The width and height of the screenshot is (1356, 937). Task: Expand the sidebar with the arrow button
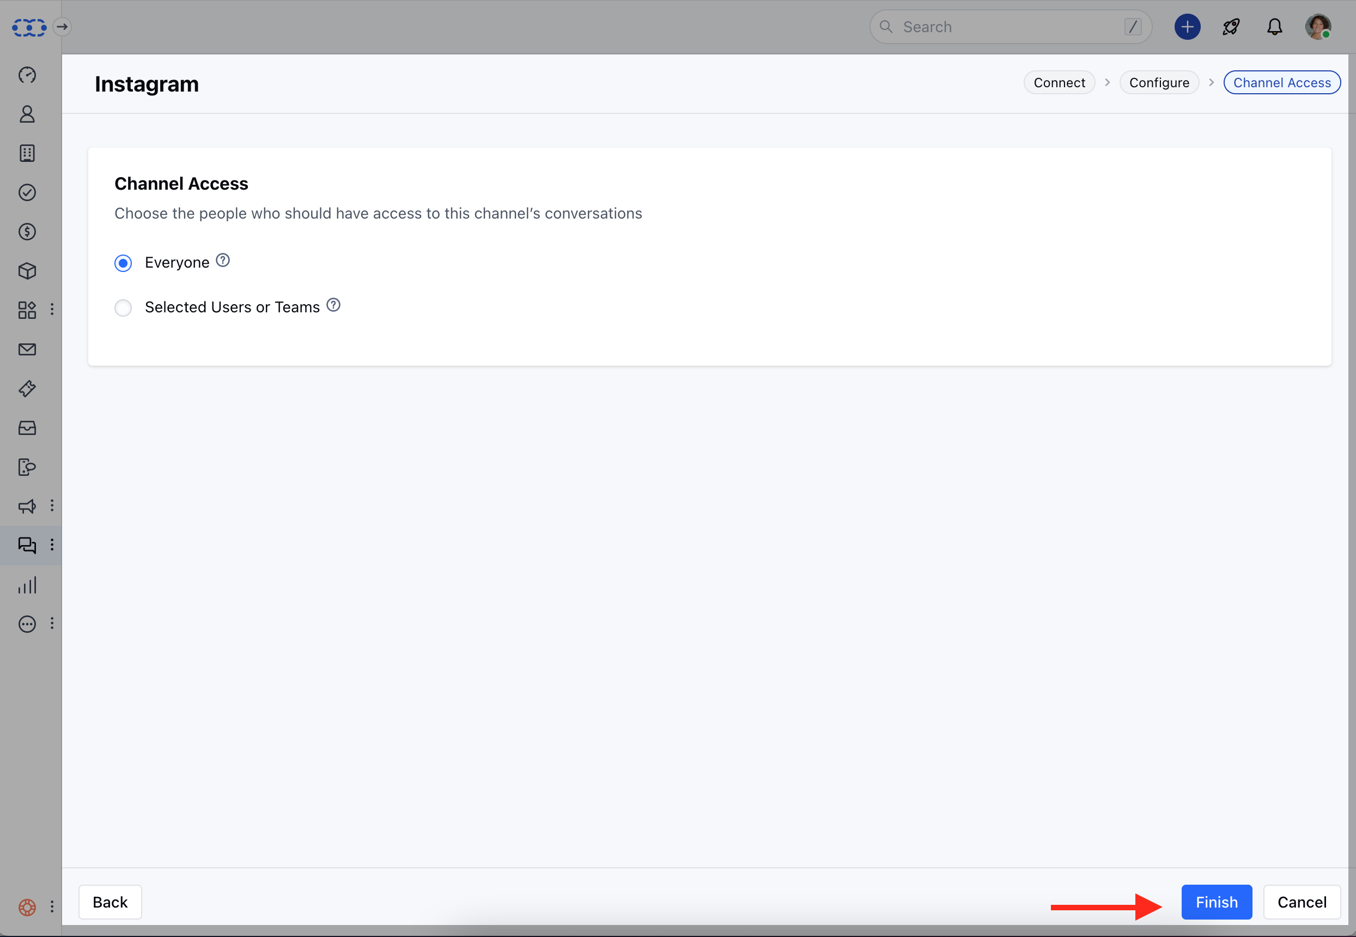tap(62, 27)
